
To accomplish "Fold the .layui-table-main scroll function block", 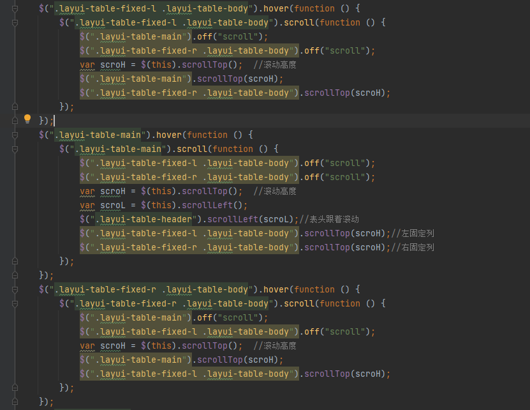I will click(x=15, y=149).
